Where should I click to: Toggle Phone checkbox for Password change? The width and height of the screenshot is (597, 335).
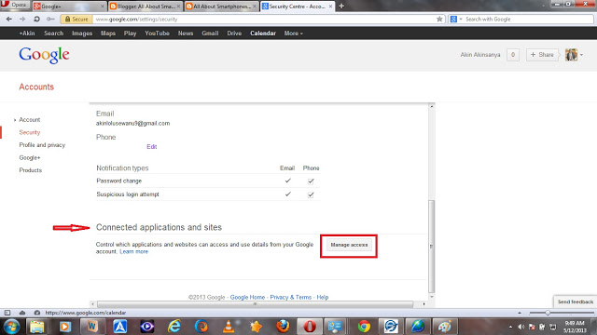point(311,181)
